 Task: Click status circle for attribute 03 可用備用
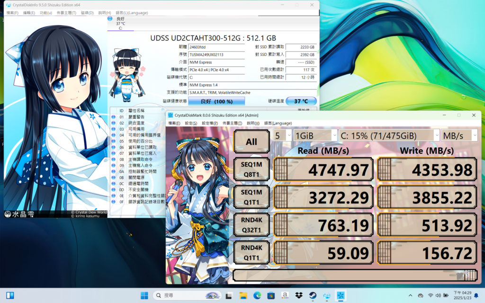pyautogui.click(x=114, y=129)
